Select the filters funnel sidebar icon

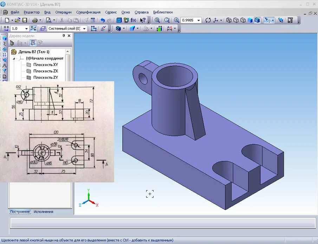[x=5, y=71]
